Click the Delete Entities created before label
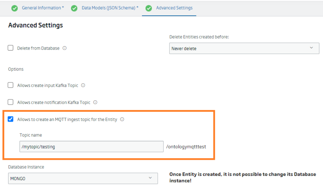 click(x=199, y=37)
